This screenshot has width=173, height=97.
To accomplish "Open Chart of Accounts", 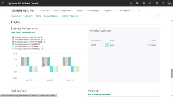I will 70,16.
